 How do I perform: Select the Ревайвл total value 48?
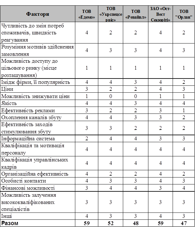pyautogui.click(x=135, y=223)
